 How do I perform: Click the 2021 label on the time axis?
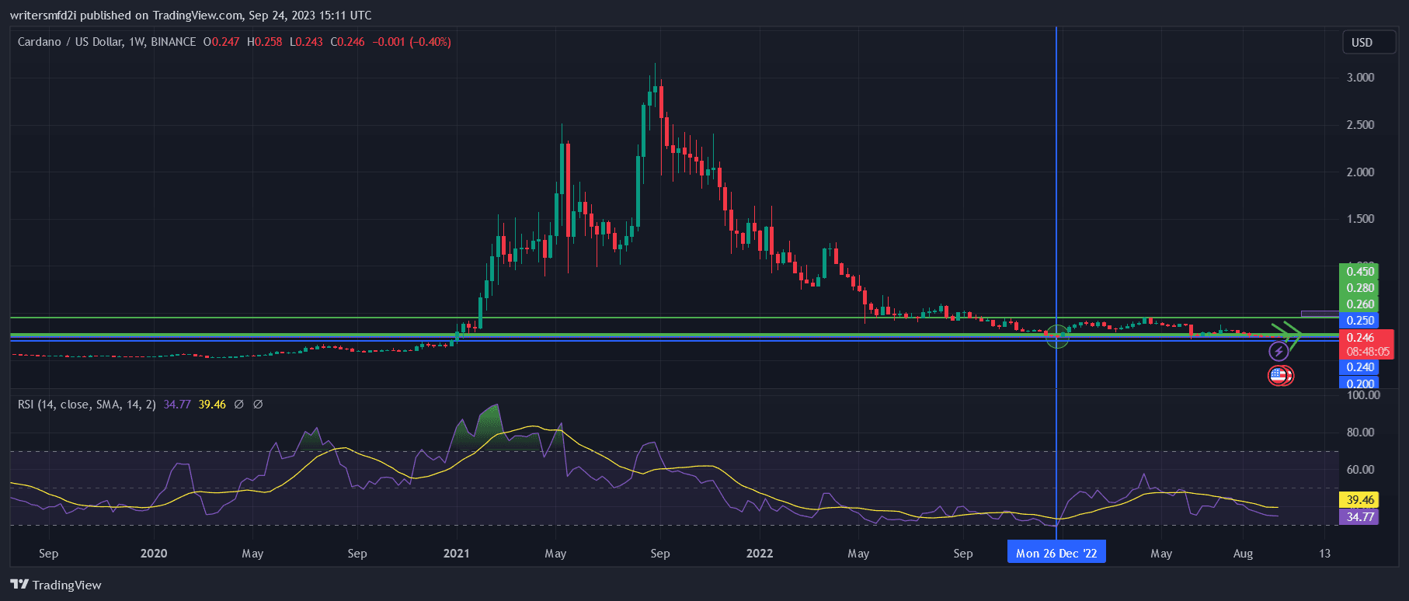tap(456, 553)
